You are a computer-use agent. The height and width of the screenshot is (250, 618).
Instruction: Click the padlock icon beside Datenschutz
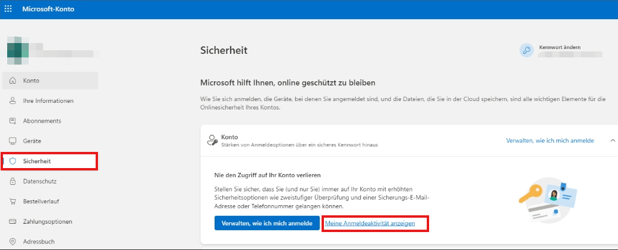click(x=13, y=181)
